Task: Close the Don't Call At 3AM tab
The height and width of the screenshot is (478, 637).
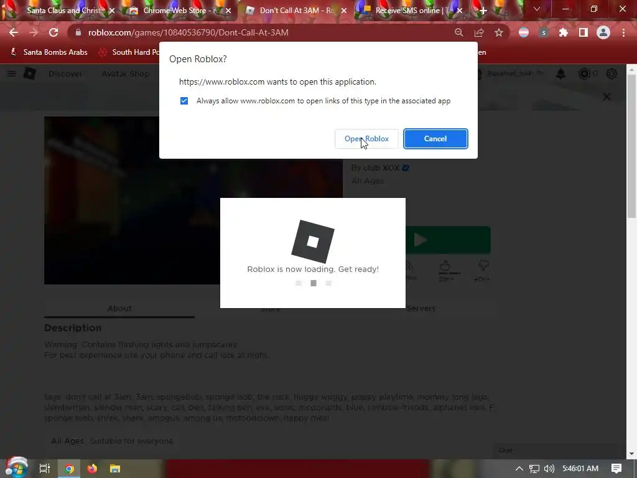Action: click(344, 11)
